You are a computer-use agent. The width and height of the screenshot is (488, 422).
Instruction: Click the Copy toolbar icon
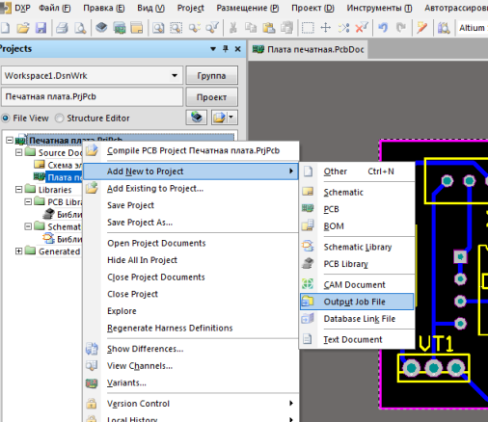(x=251, y=28)
